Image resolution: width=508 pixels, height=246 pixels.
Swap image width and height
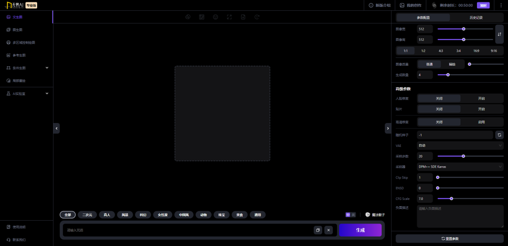499,34
